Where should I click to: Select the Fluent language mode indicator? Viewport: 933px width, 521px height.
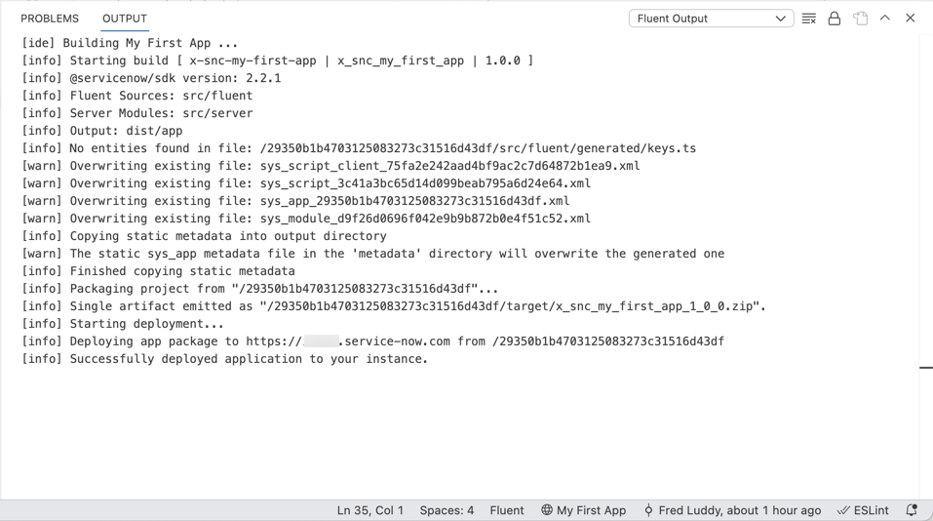[x=507, y=510]
